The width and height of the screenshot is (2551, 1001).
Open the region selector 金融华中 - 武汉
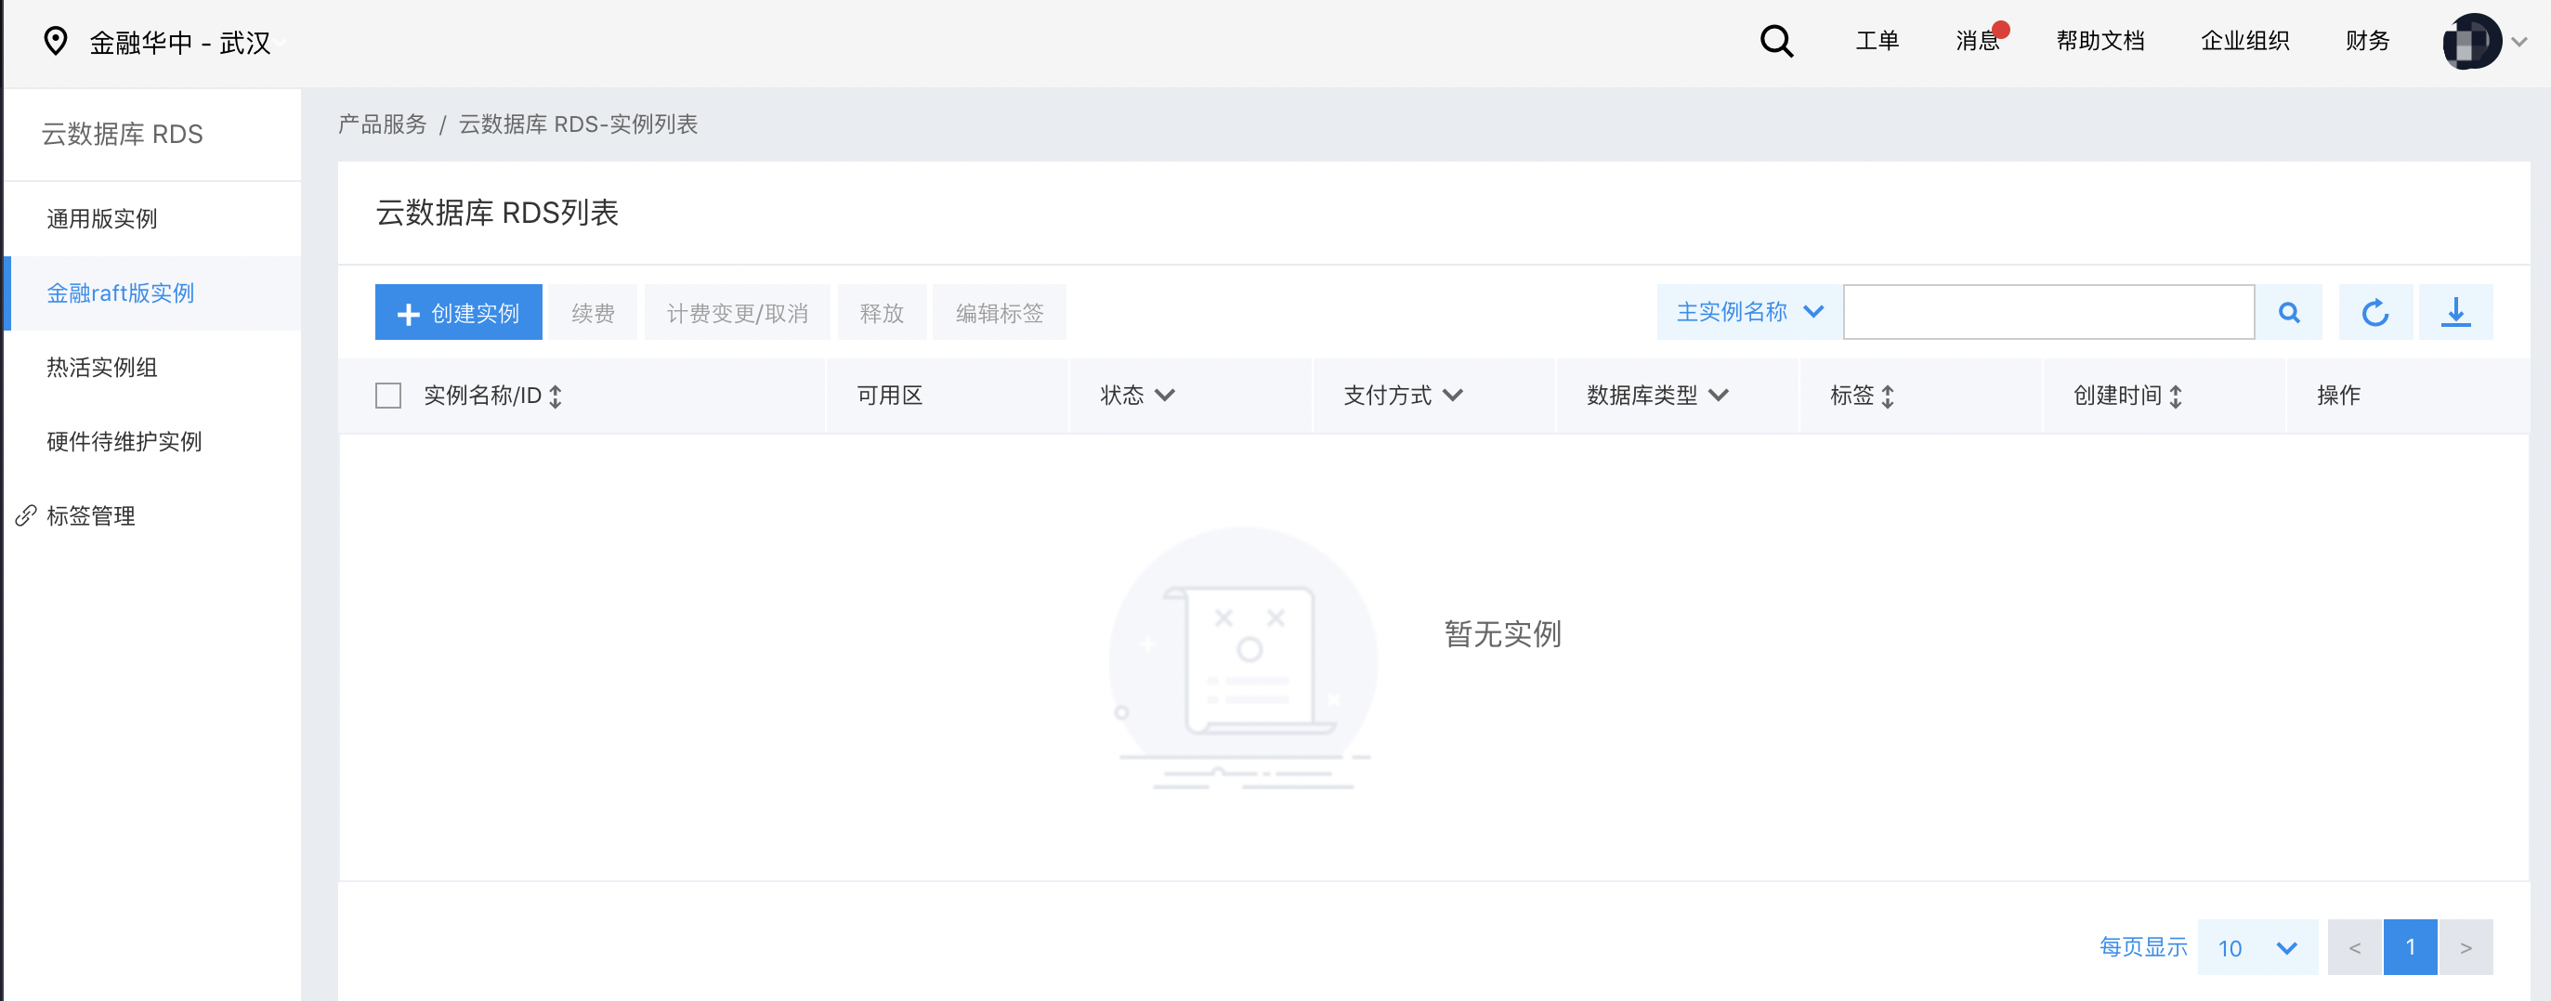click(x=179, y=43)
